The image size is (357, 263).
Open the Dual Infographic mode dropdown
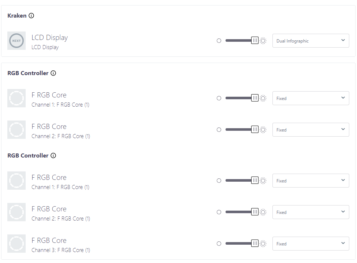tap(310, 41)
